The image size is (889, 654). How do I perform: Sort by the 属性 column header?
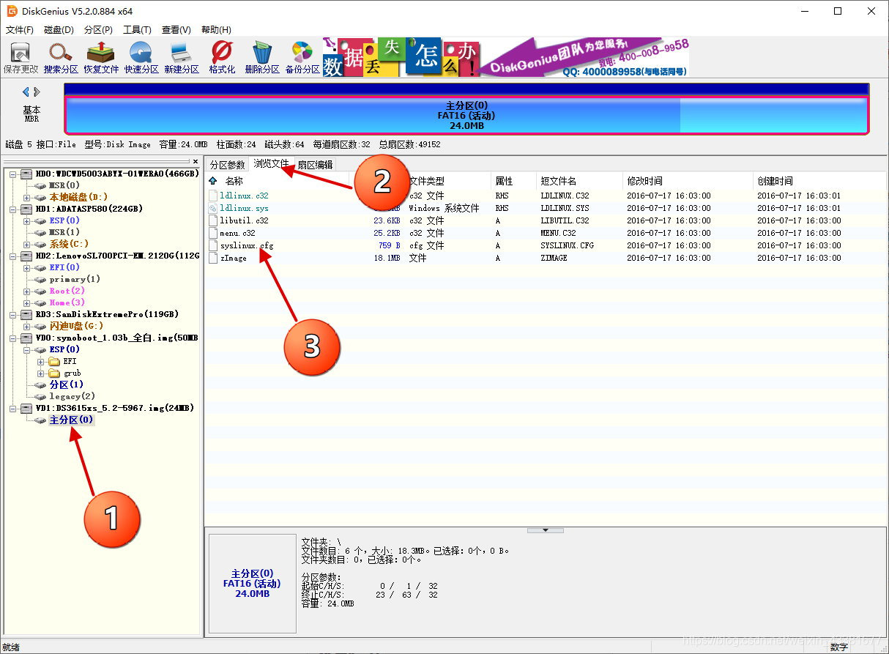[504, 181]
